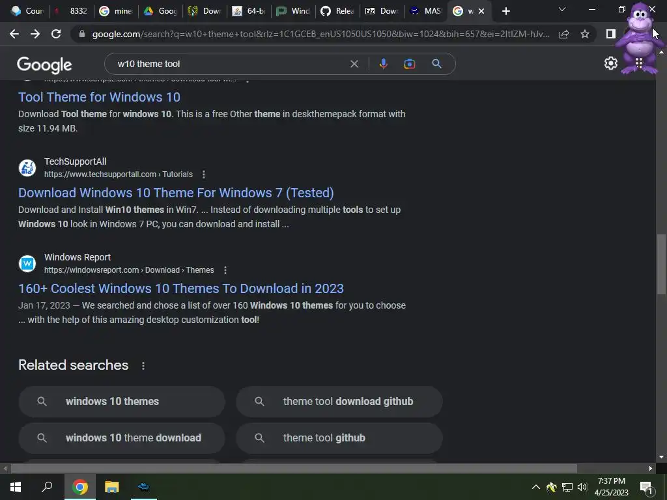Click the horizontal scrollbar thumb

[294, 469]
